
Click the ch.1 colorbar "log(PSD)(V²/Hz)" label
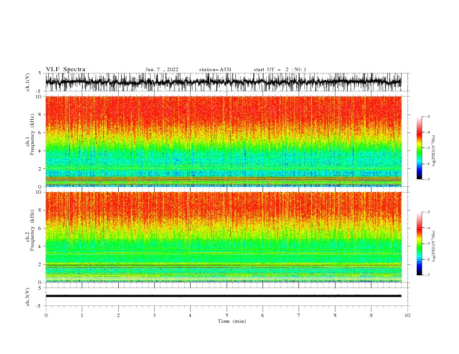[434, 151]
